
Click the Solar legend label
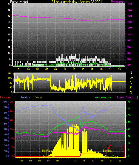(x=38, y=97)
